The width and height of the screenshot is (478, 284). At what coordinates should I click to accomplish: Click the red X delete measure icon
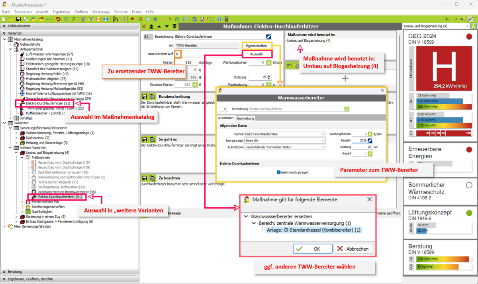144,27
